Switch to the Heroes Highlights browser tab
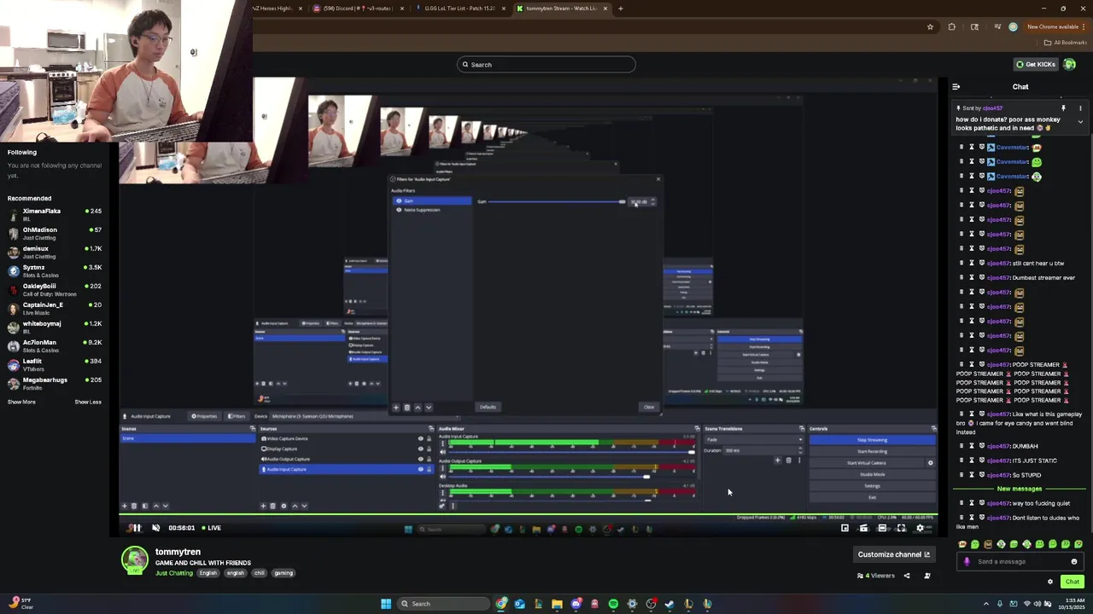The image size is (1093, 614). coord(278,9)
